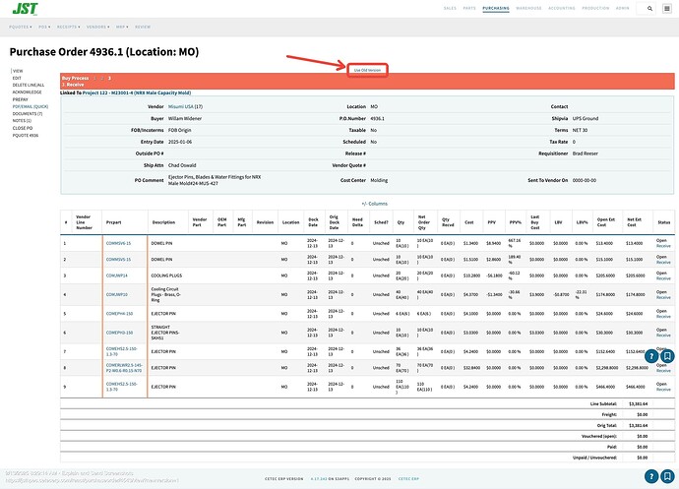
Task: Click the Prcpart column header
Action: click(x=113, y=222)
